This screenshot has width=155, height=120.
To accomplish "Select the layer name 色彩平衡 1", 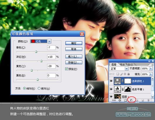I will tap(138, 89).
